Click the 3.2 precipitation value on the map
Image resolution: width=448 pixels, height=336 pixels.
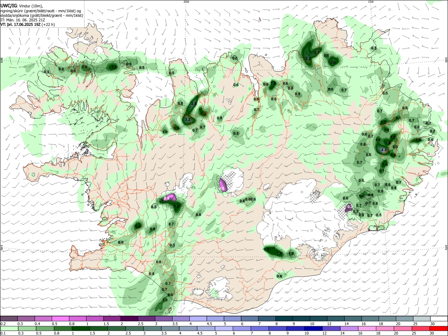[x=187, y=119]
